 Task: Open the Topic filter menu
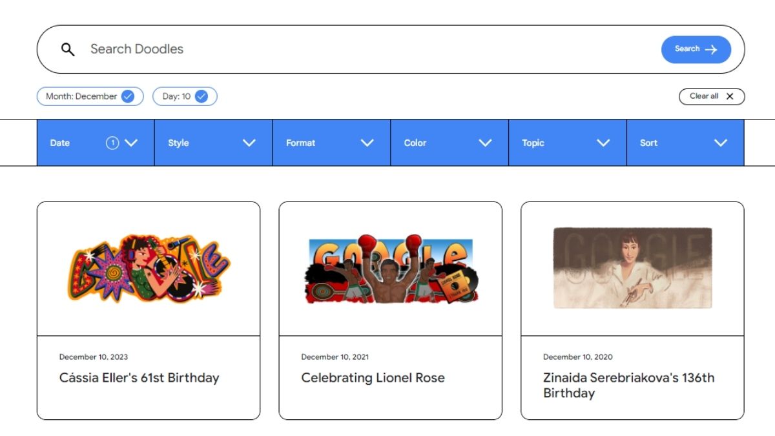pos(567,143)
